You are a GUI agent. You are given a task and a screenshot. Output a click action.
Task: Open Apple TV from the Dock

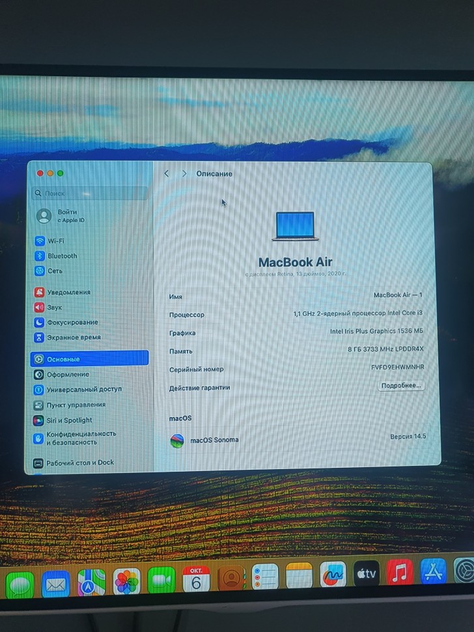[367, 573]
